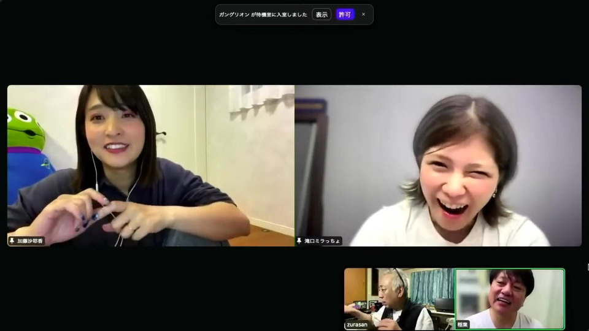Dismiss the waiting-room notification with the X
This screenshot has width=589, height=331.
point(363,14)
